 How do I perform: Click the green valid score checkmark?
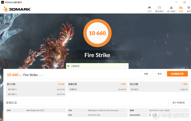click(x=68, y=66)
